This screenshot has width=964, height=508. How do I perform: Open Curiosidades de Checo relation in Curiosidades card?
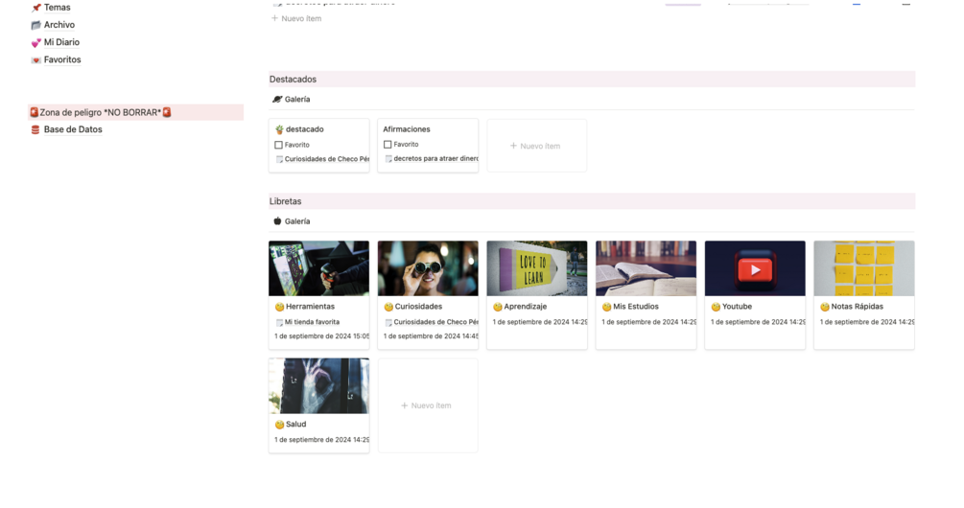pos(435,322)
